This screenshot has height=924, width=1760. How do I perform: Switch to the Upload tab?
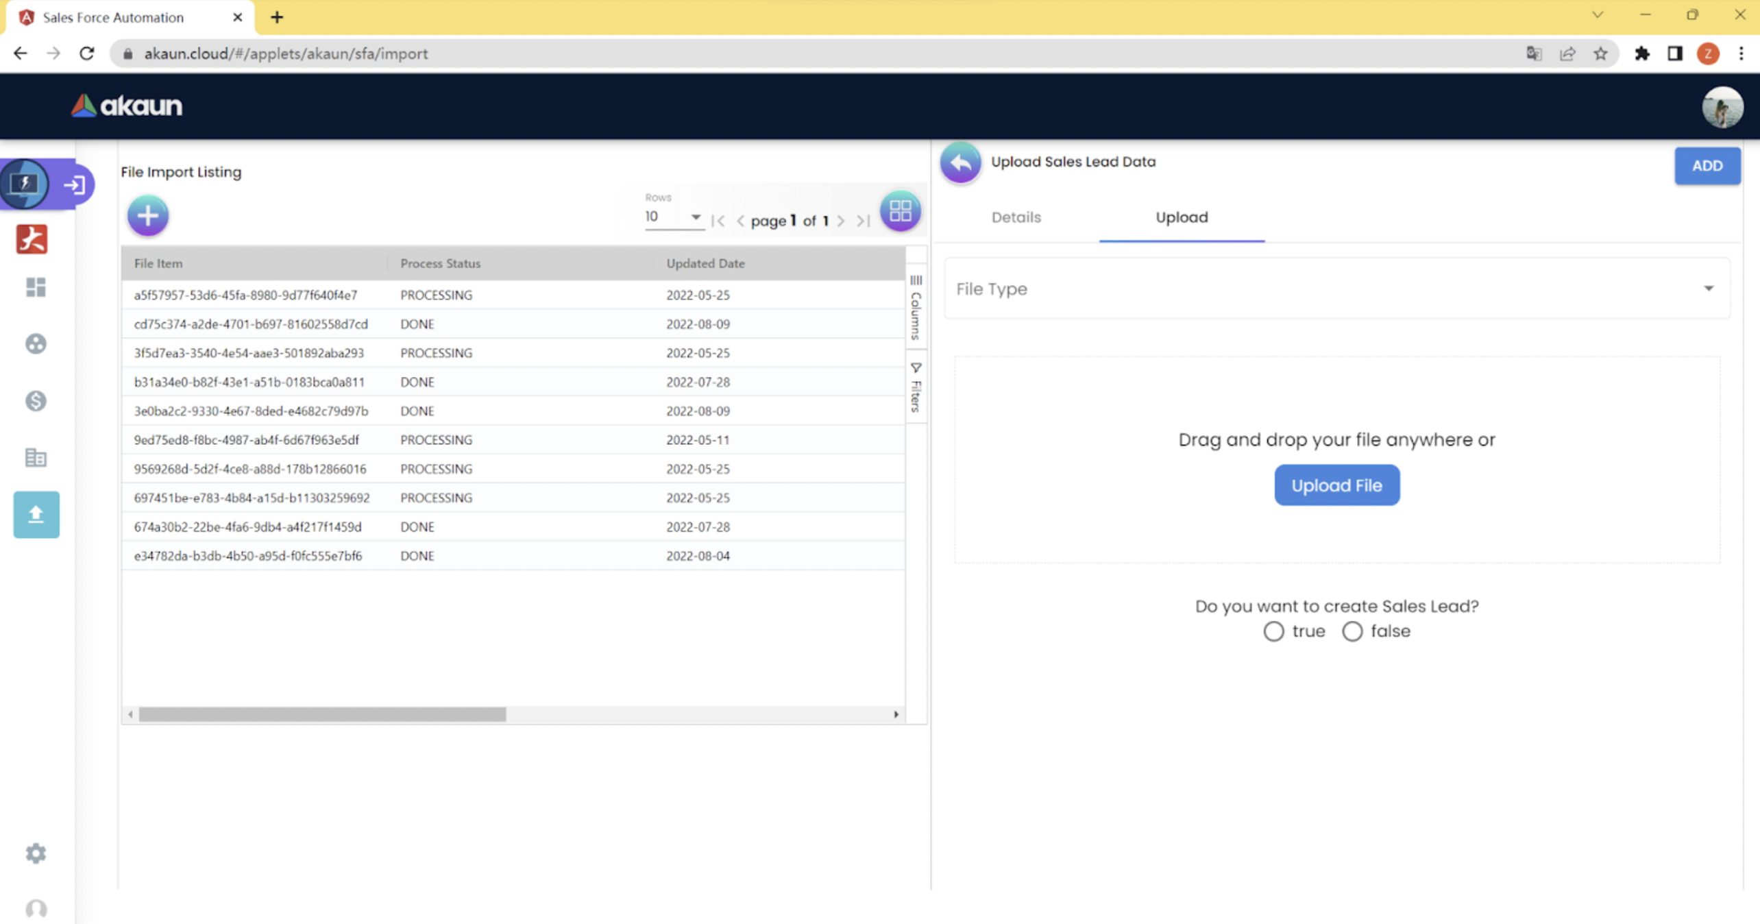click(1181, 217)
